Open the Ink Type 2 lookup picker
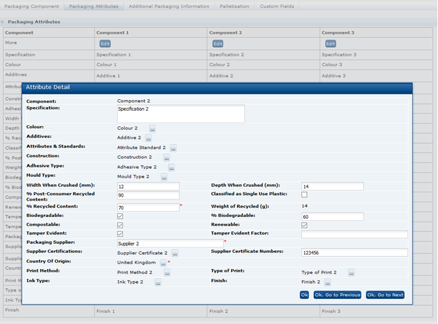This screenshot has width=438, height=324. tap(158, 282)
